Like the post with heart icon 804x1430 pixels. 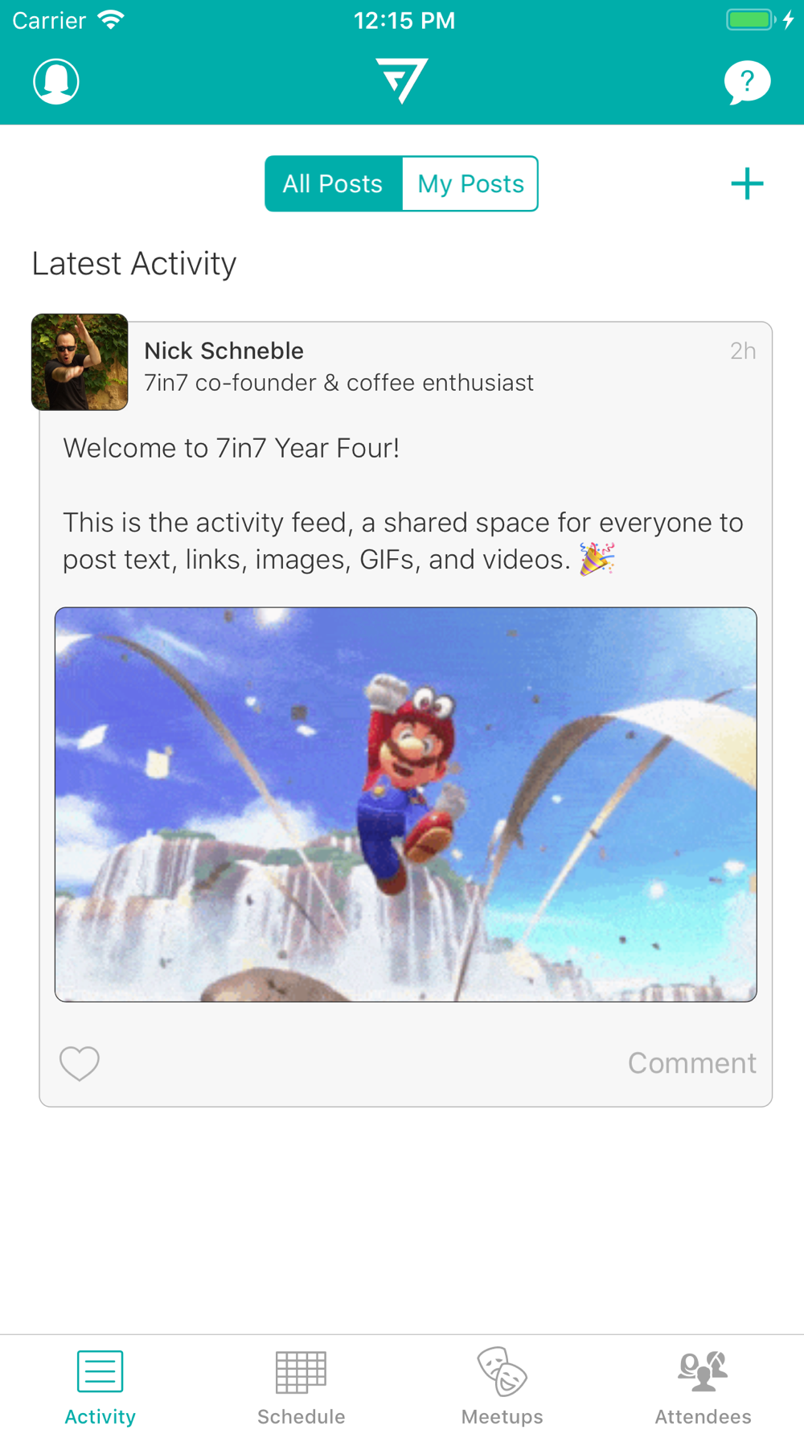pos(80,1063)
